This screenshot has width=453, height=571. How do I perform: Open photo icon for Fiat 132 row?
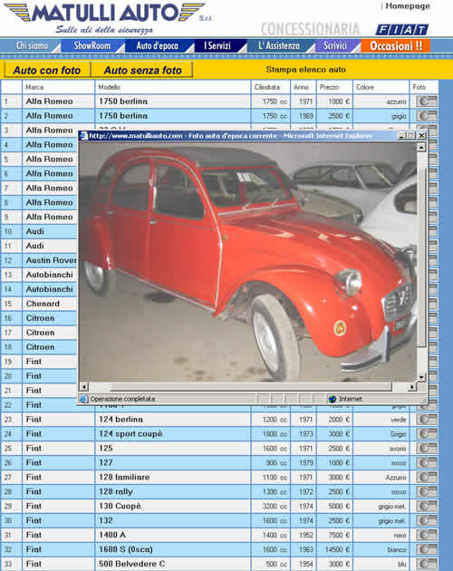click(427, 520)
